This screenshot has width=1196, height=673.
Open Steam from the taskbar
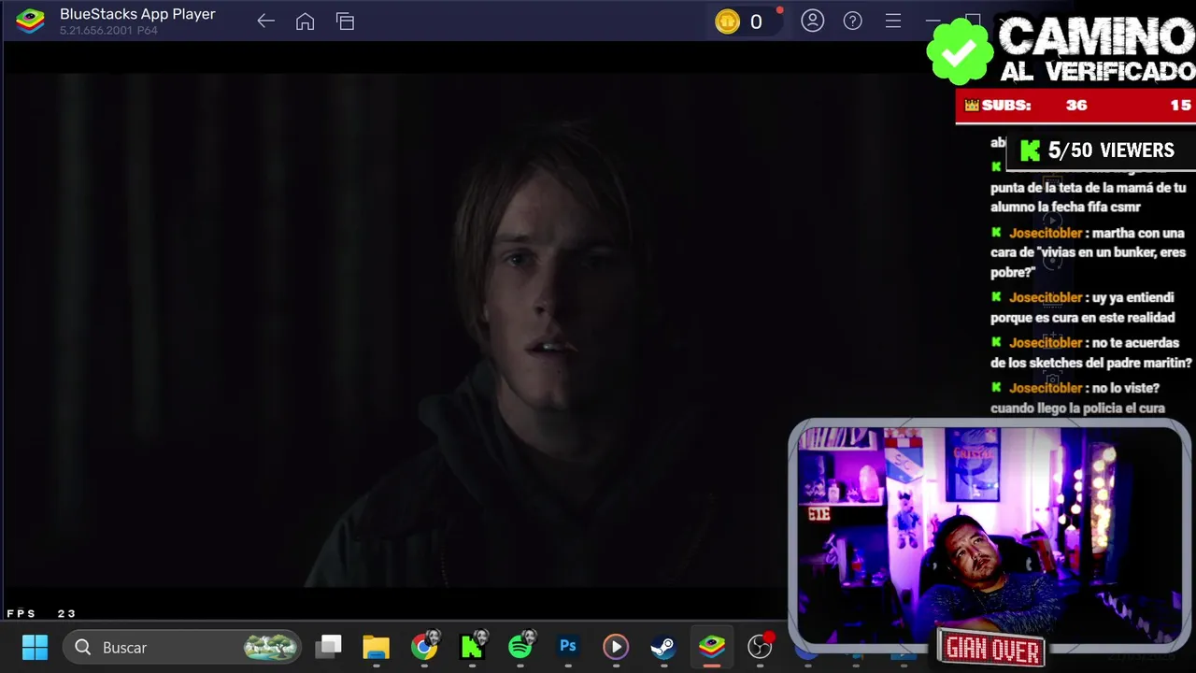tap(663, 647)
